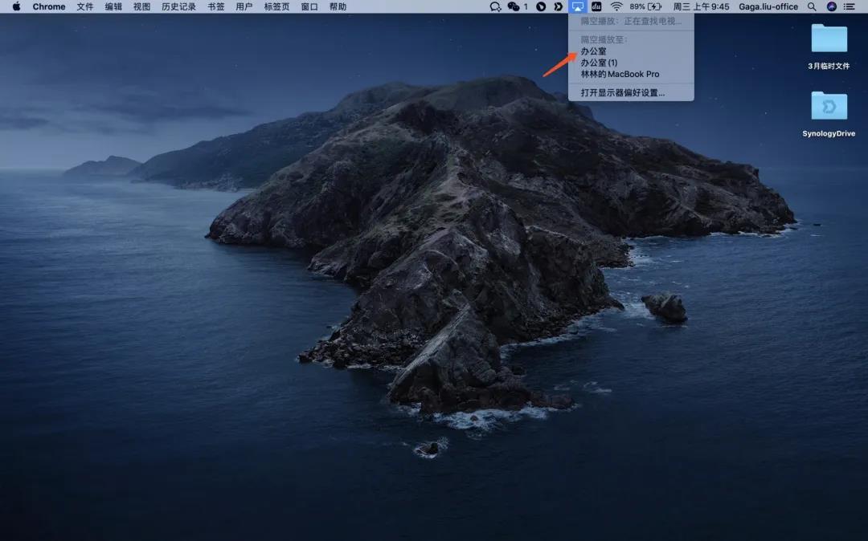Open the Siri icon

click(x=831, y=6)
